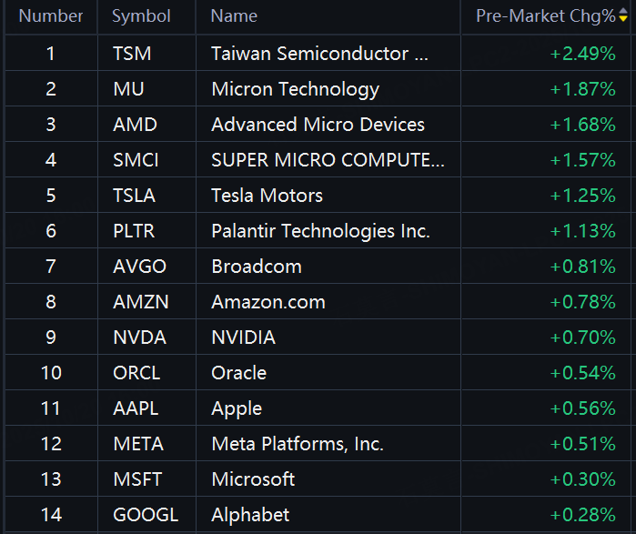
Task: Click the AVGO symbol
Action: click(139, 267)
